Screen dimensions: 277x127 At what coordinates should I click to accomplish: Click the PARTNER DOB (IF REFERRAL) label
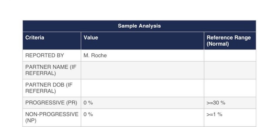49,88
